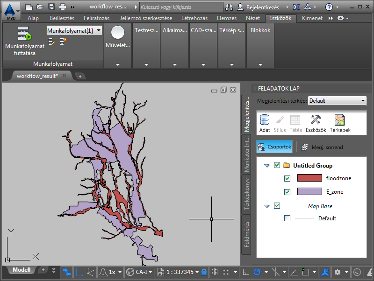The image size is (374, 281).
Task: Collapse the Untitled Group tree node
Action: (267, 165)
